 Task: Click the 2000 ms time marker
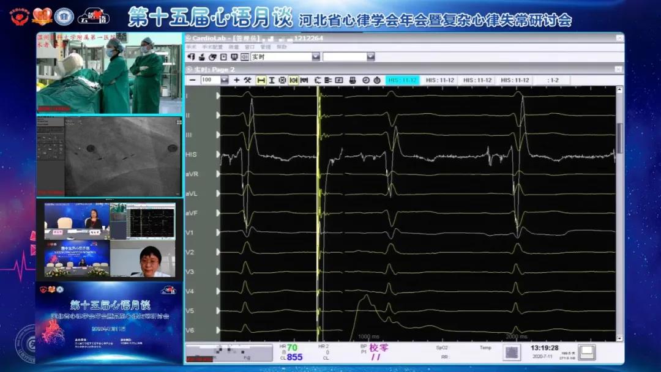coord(517,337)
